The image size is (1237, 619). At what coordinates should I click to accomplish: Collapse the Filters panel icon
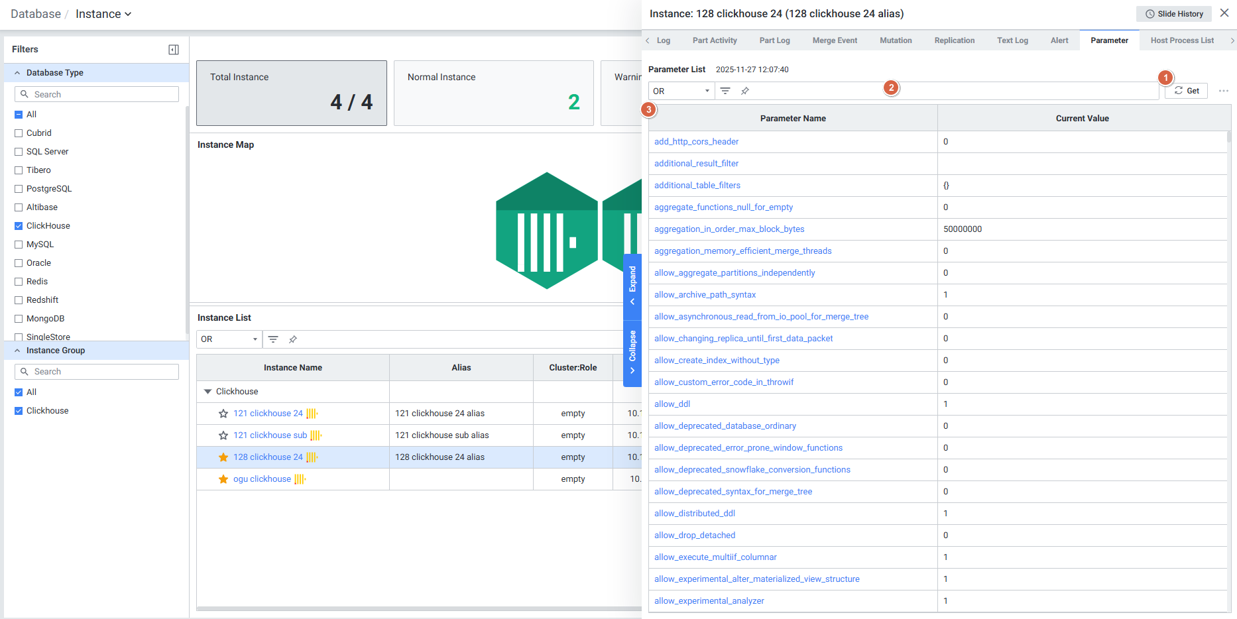174,50
